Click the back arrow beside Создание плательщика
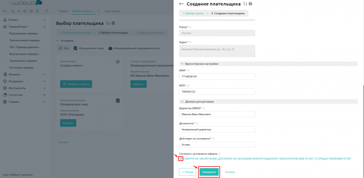Image resolution: width=364 pixels, height=178 pixels. [x=182, y=4]
